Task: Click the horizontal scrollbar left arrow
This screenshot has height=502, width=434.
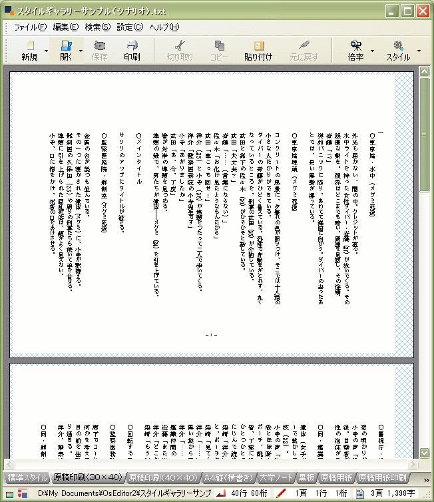Action: (x=9, y=464)
